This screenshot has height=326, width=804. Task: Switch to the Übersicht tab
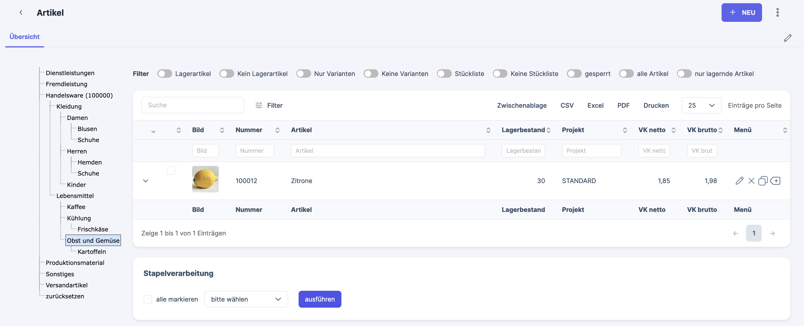click(x=24, y=37)
